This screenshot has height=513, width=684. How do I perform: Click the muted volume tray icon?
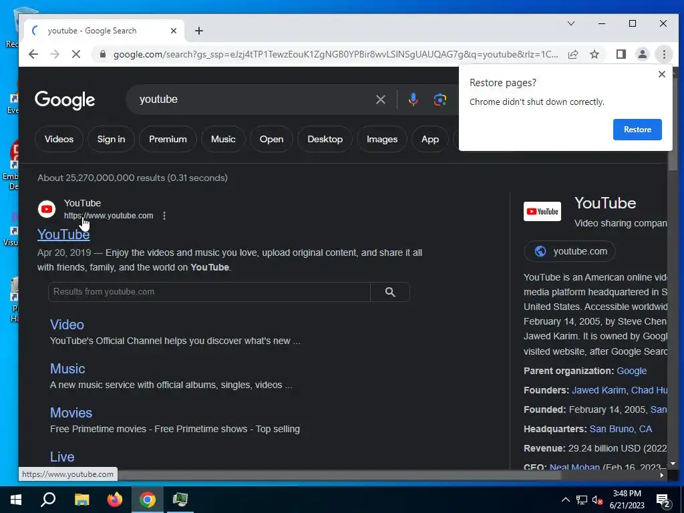point(597,500)
